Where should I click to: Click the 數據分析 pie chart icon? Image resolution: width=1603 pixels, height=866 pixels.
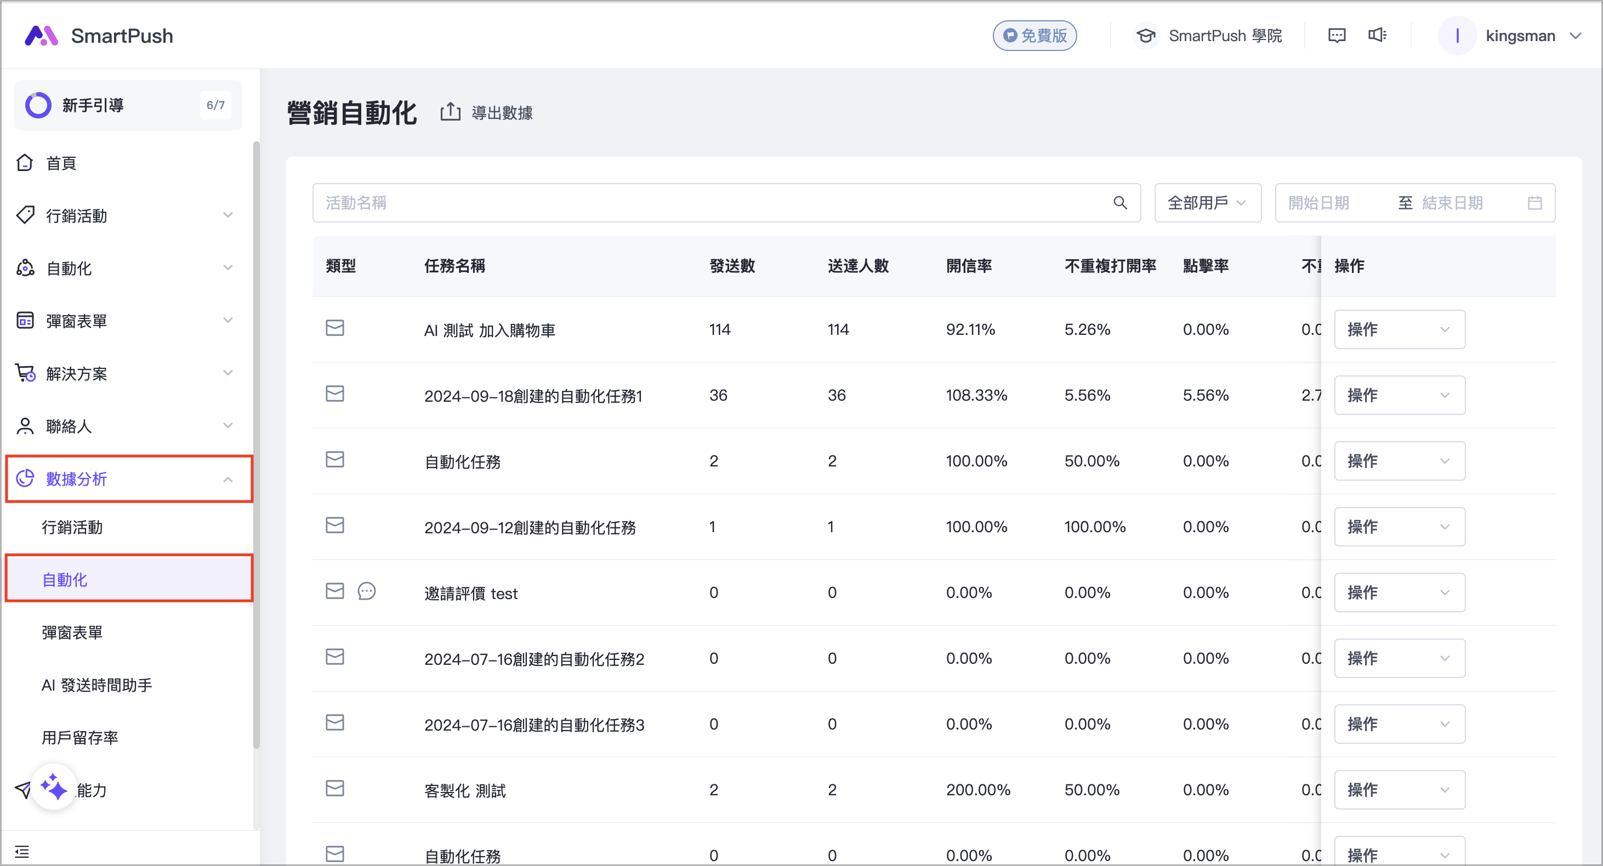pyautogui.click(x=25, y=478)
